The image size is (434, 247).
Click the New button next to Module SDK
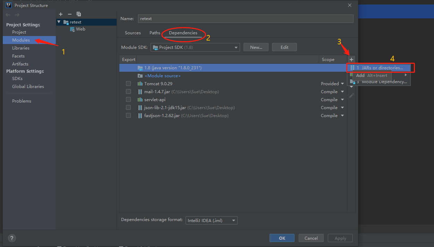coord(256,47)
